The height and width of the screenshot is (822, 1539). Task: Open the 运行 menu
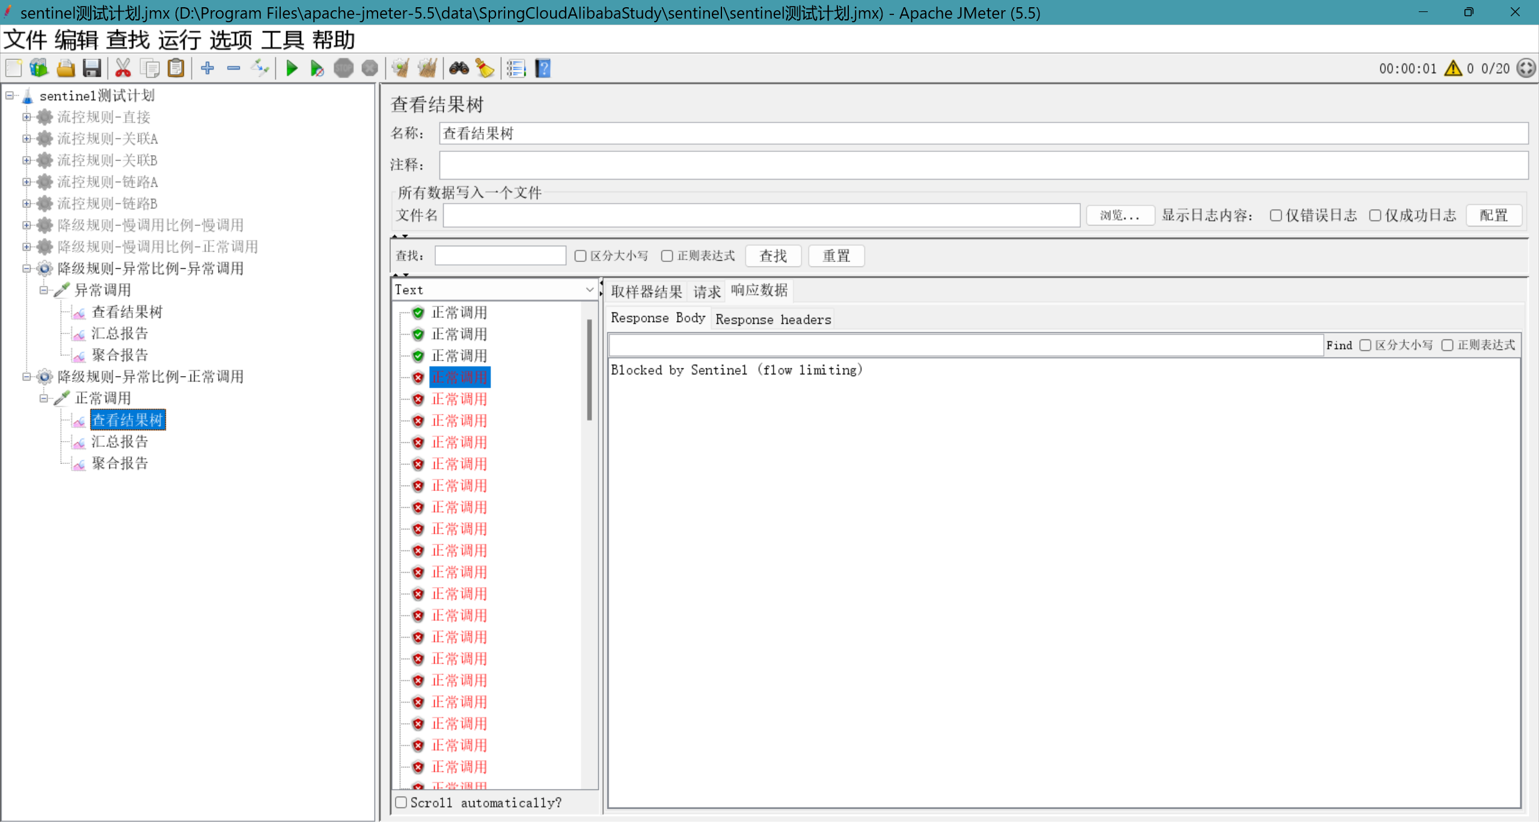[x=179, y=40]
